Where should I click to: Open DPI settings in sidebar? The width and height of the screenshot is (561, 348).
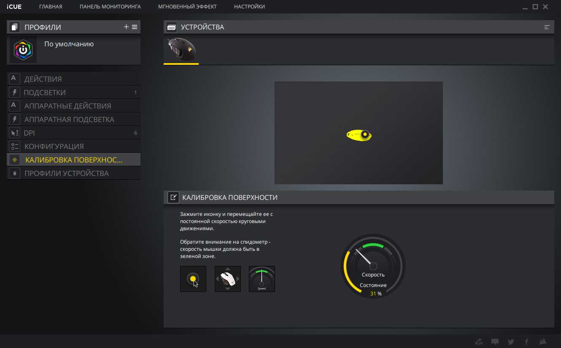point(29,133)
